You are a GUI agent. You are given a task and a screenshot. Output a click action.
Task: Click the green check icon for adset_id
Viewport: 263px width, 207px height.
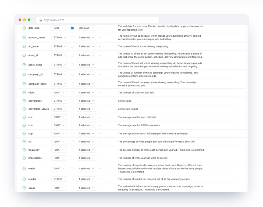click(x=24, y=55)
